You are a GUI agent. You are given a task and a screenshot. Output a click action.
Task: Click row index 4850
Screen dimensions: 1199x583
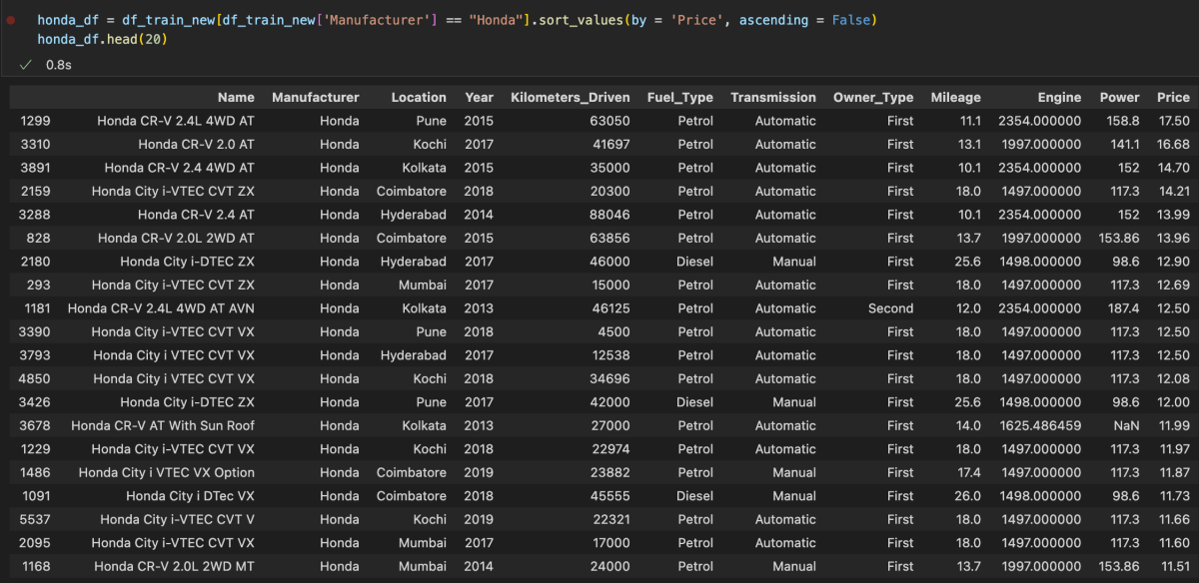point(35,378)
